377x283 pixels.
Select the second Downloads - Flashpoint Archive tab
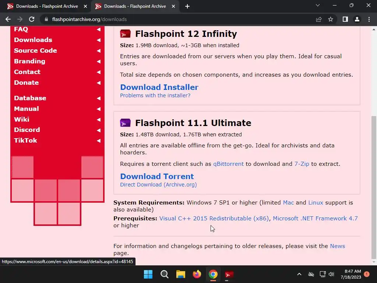point(135,6)
